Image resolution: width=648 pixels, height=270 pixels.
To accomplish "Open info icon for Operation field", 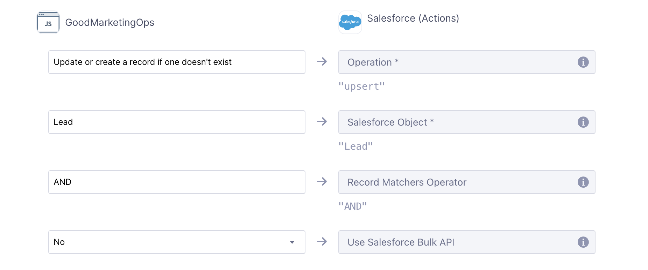I will click(583, 62).
